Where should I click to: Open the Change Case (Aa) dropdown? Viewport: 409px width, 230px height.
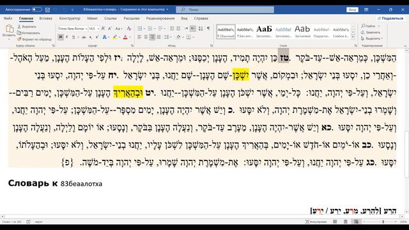(118, 29)
